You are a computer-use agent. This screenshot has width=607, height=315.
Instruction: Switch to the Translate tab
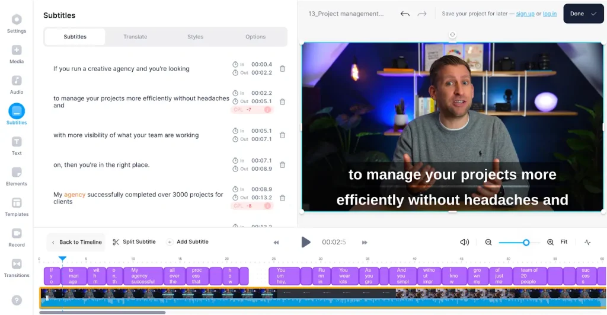[135, 37]
